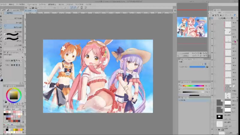Click the black sub color bar under sliders
Screen dimensions: 240x135
coord(194,95)
